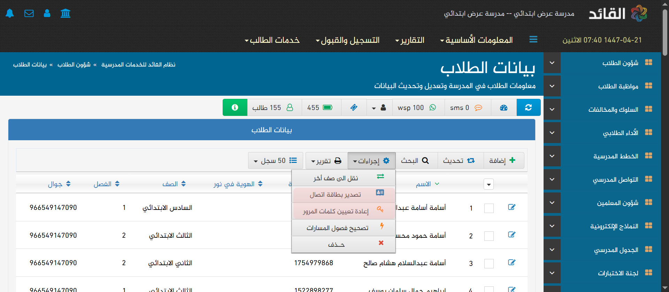Image resolution: width=669 pixels, height=292 pixels.
Task: Open the 50 records page-size dropdown
Action: point(275,160)
